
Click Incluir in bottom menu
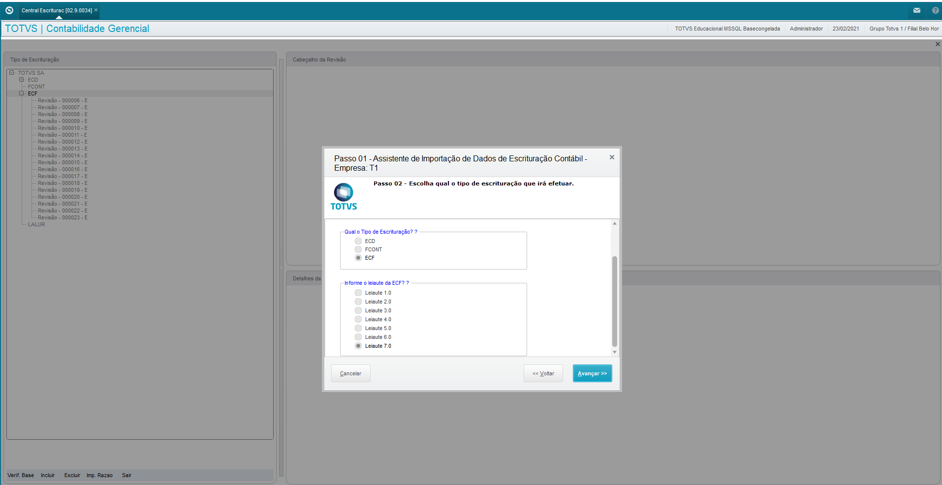click(48, 475)
